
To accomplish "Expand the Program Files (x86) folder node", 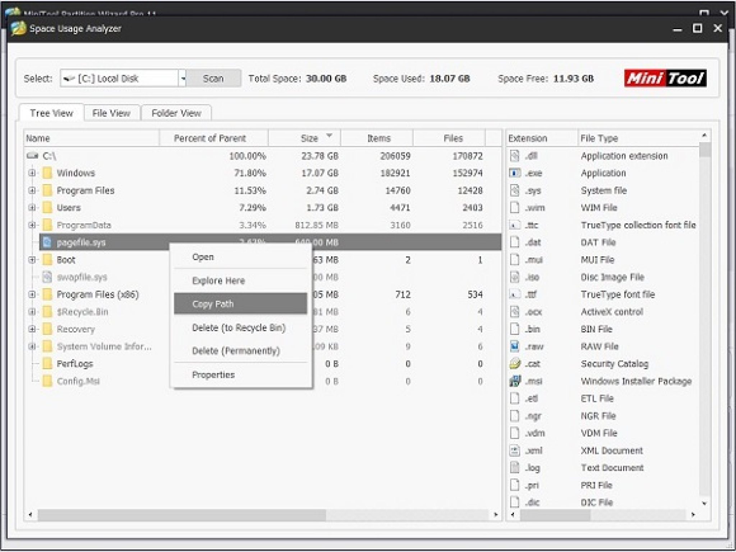I will pyautogui.click(x=32, y=295).
